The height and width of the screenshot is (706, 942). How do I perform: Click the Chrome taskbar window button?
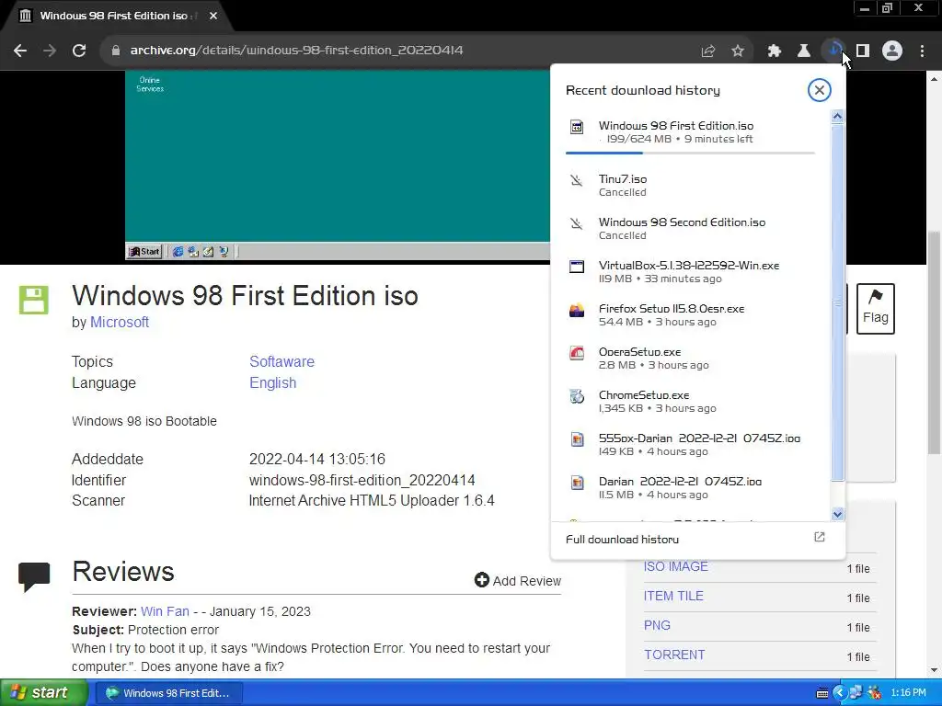click(x=168, y=693)
